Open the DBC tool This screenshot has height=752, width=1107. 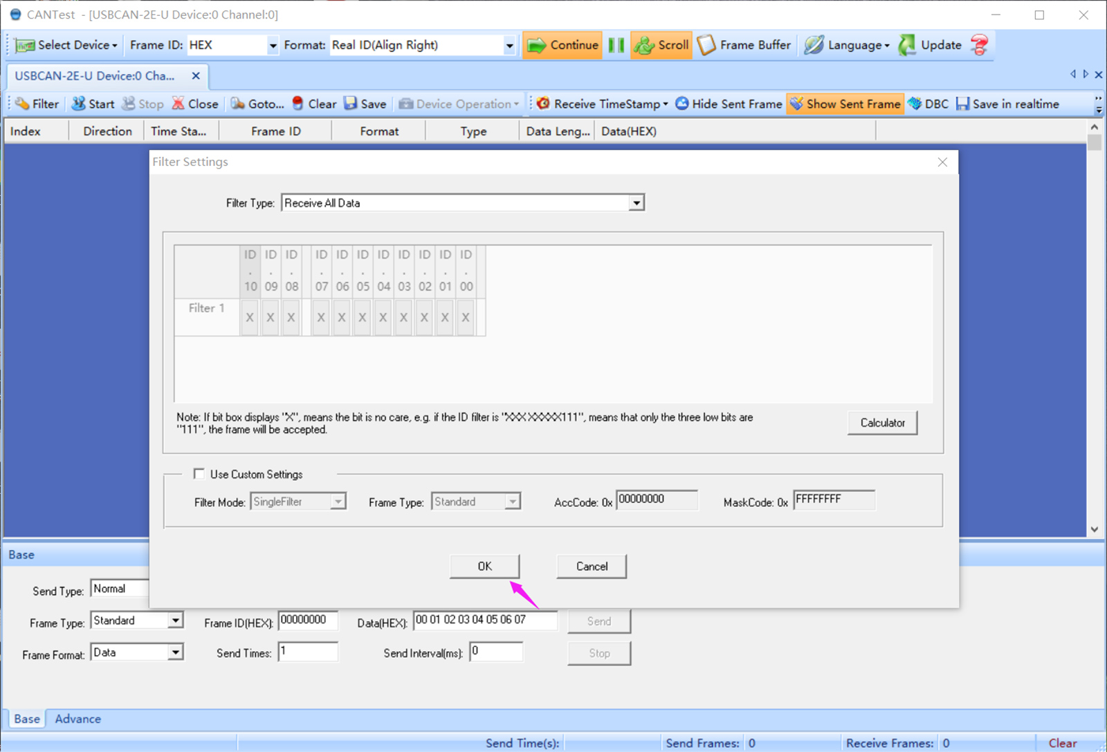(x=928, y=104)
